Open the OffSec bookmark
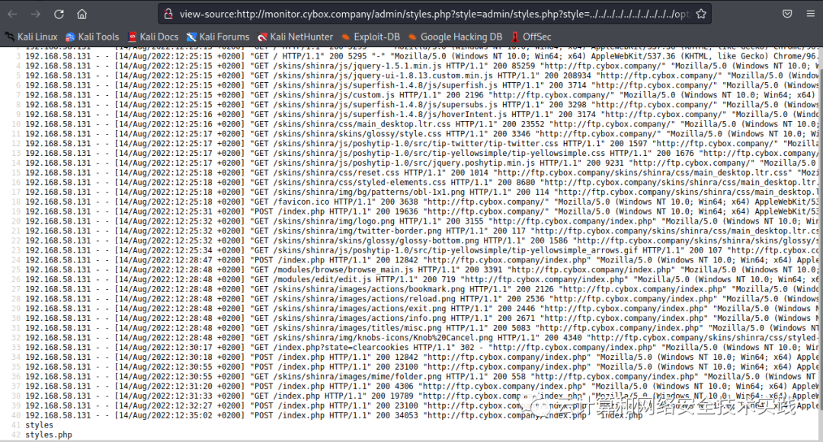The height and width of the screenshot is (442, 823). pyautogui.click(x=530, y=37)
